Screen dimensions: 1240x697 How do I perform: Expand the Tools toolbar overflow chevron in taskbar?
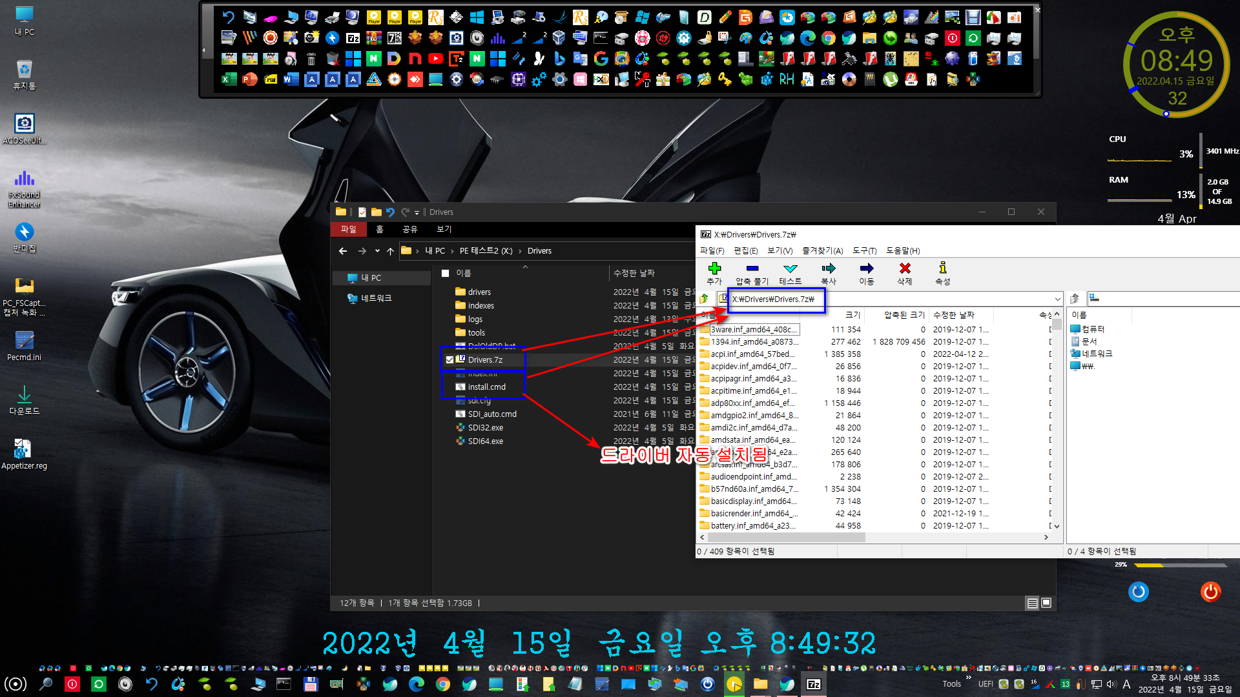click(968, 678)
